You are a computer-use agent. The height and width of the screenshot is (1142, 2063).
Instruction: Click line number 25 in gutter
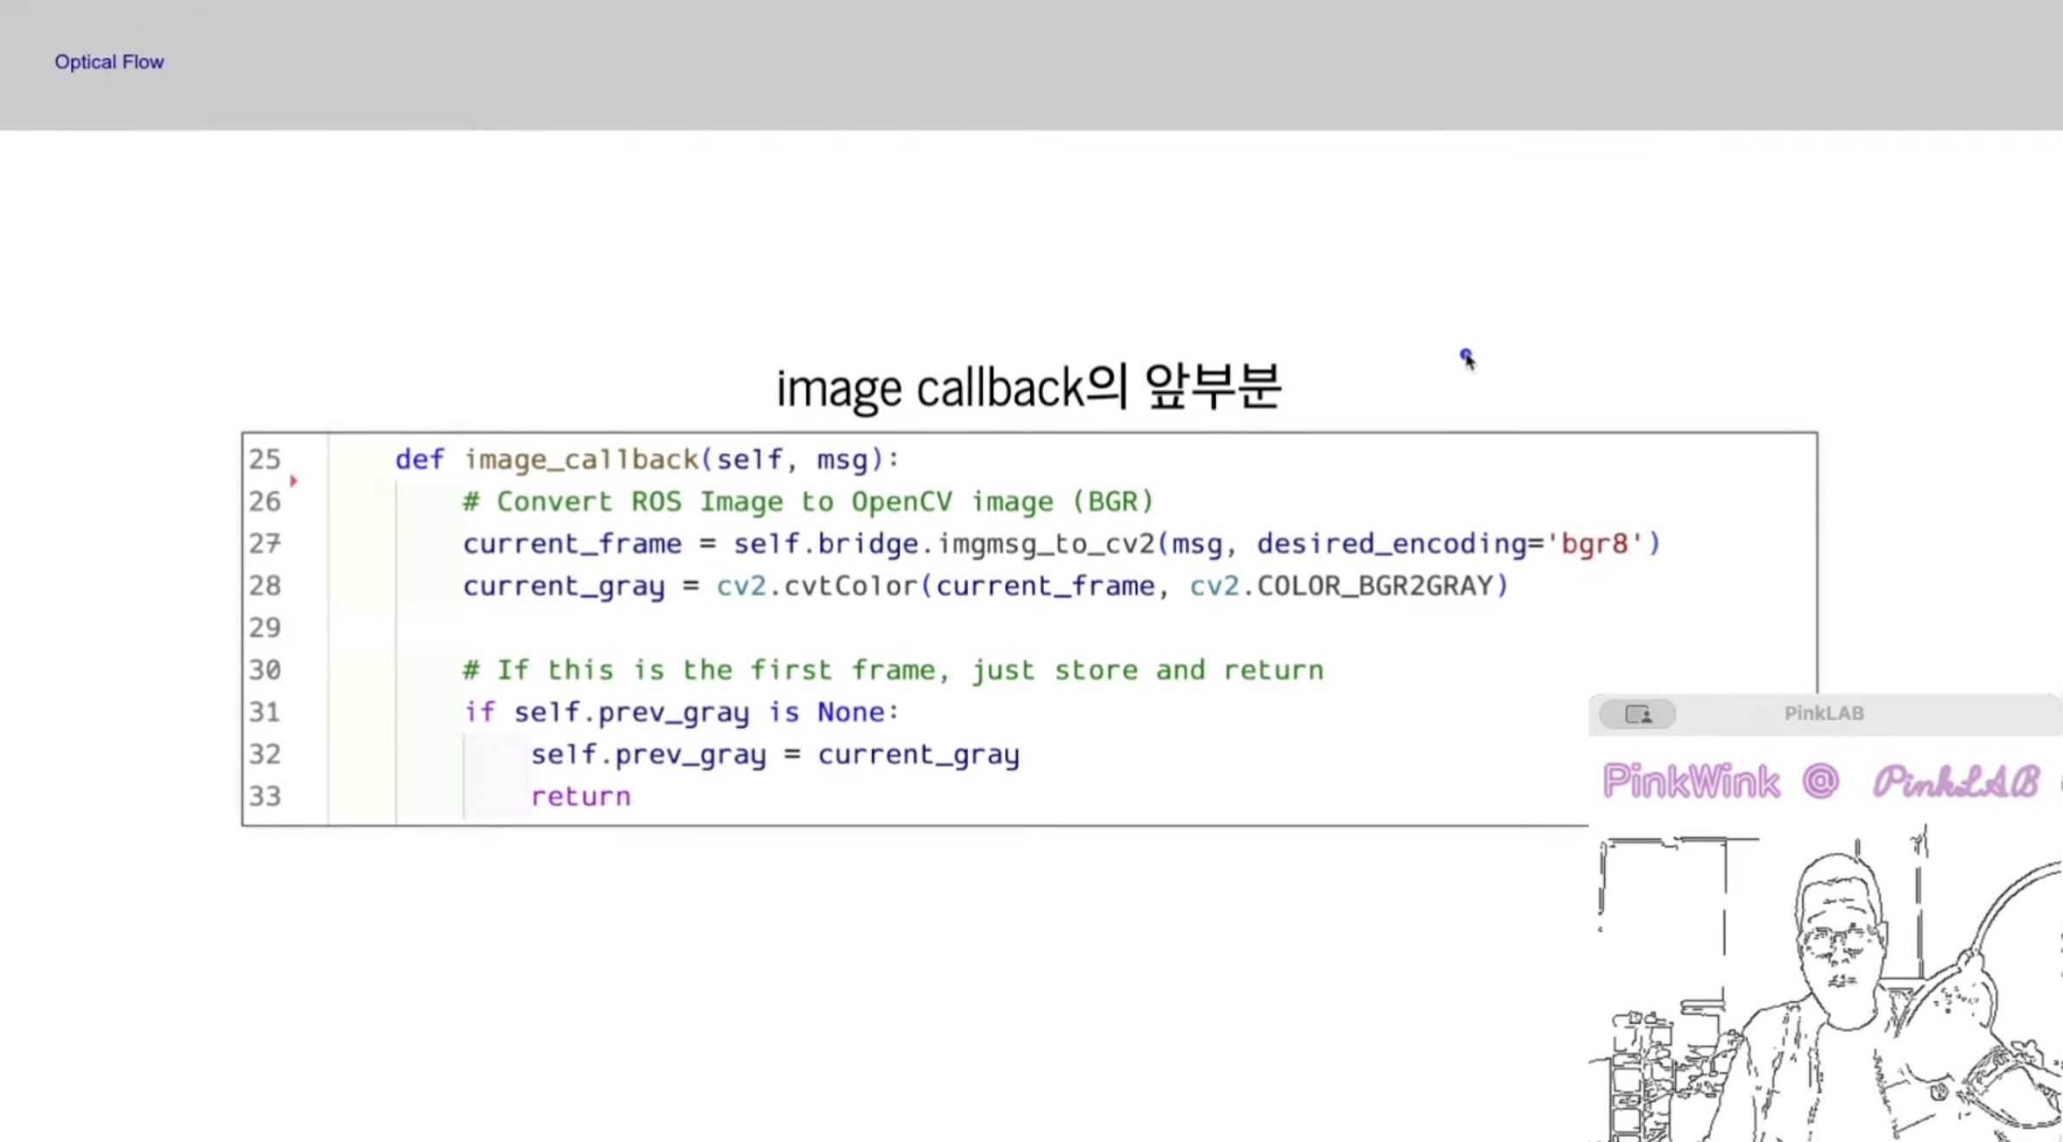point(264,460)
